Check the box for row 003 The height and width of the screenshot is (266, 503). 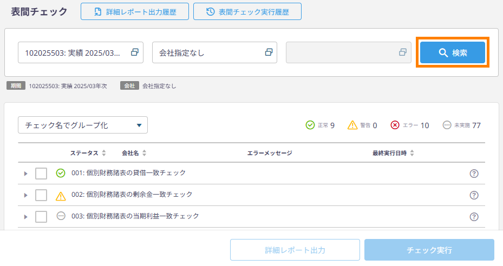pos(41,217)
